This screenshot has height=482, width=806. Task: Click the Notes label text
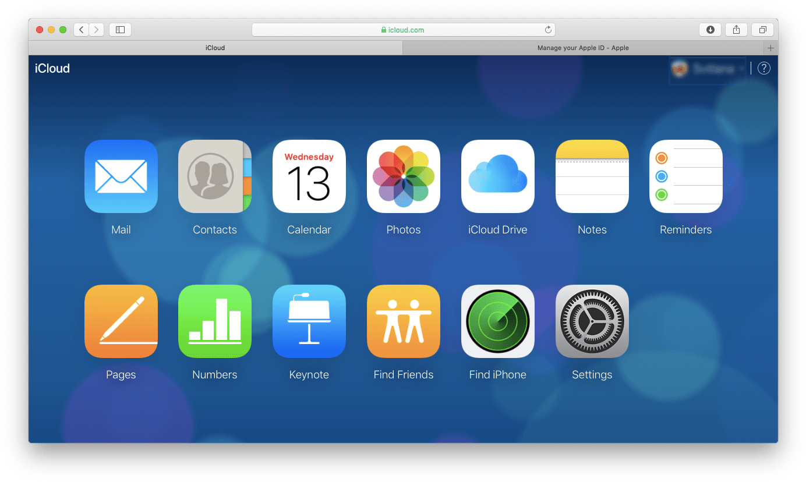click(592, 230)
